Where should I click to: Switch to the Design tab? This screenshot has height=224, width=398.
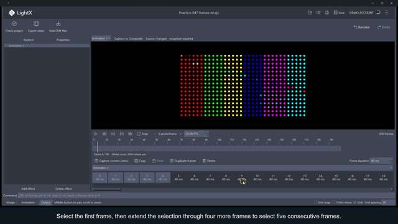click(11, 202)
